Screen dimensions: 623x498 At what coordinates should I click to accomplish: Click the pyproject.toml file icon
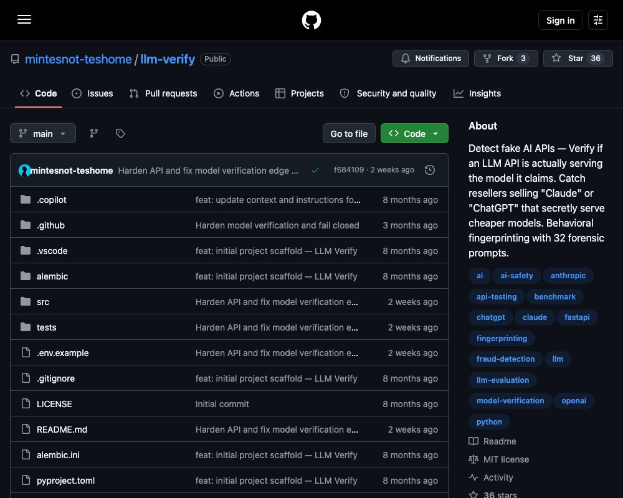pyautogui.click(x=26, y=480)
